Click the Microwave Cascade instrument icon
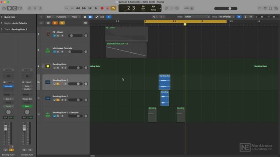Image resolution: width=280 pixels, height=157 pixels. point(48,50)
